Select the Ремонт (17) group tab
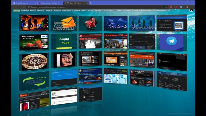206x116 pixels. tap(111, 10)
